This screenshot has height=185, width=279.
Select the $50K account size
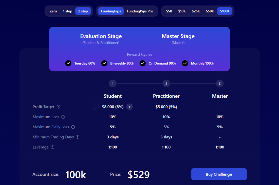tap(210, 11)
